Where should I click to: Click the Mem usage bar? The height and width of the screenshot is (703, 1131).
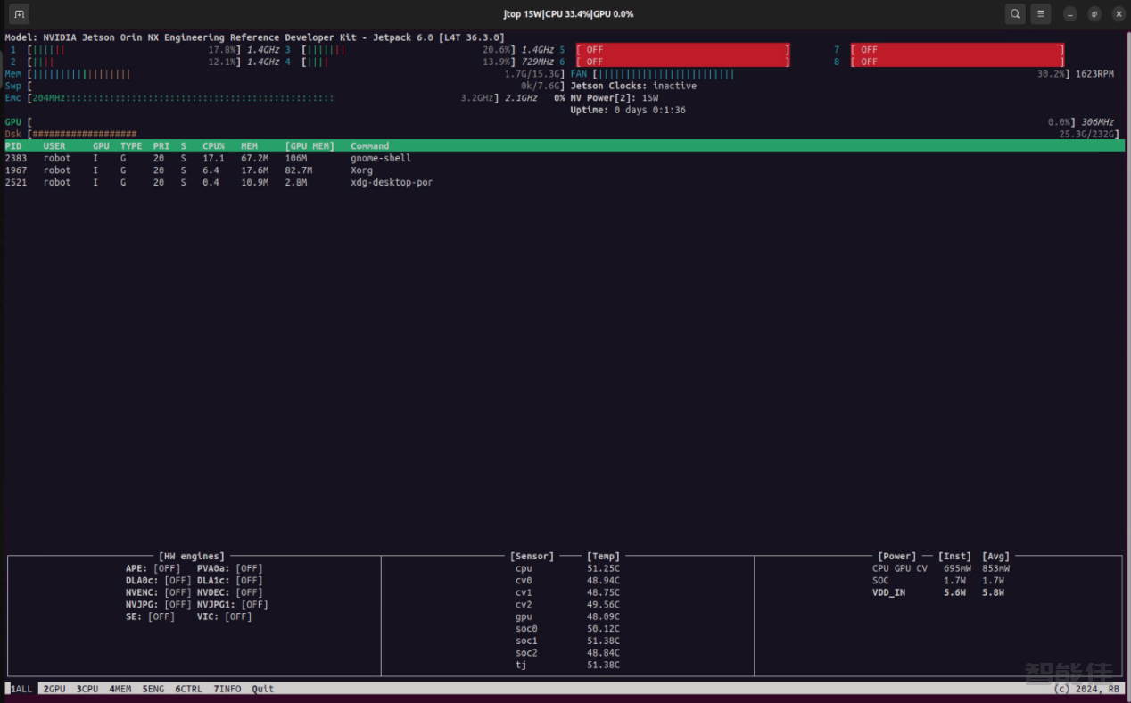click(x=296, y=74)
